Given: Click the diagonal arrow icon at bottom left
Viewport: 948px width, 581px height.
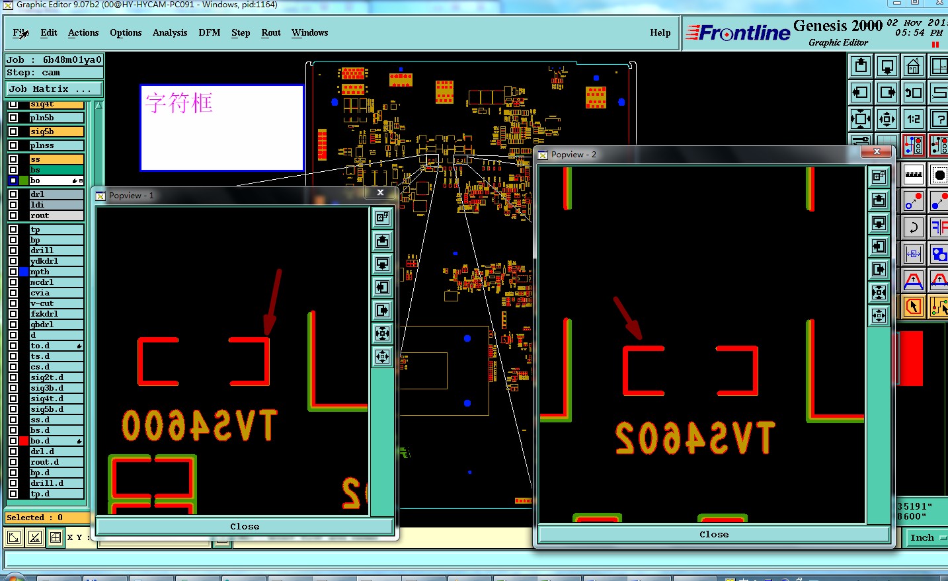Looking at the screenshot, I should (x=13, y=537).
